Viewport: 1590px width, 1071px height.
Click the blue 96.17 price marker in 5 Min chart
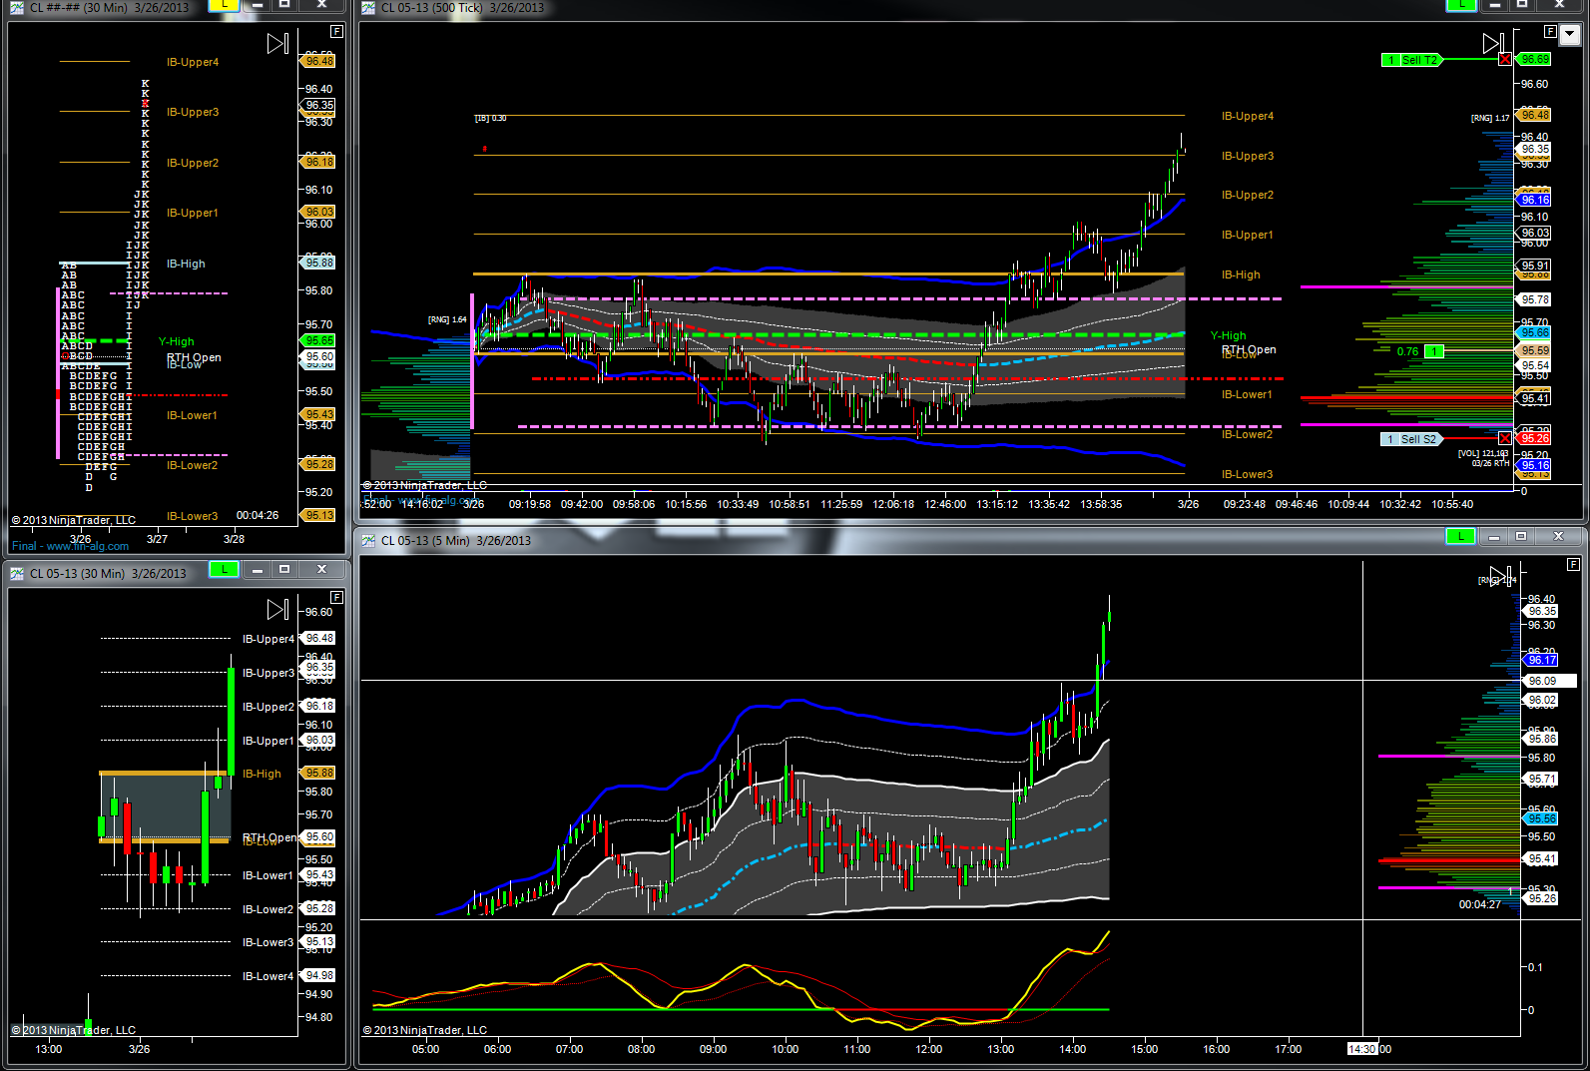(1540, 660)
